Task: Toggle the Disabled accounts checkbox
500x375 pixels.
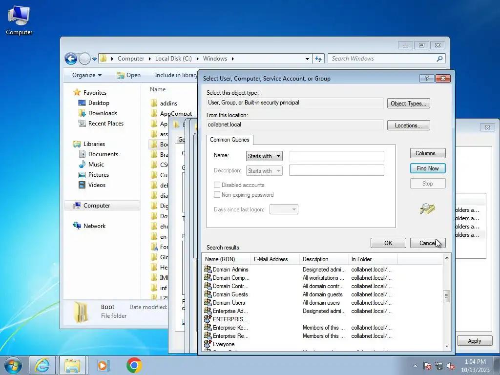Action: click(217, 185)
